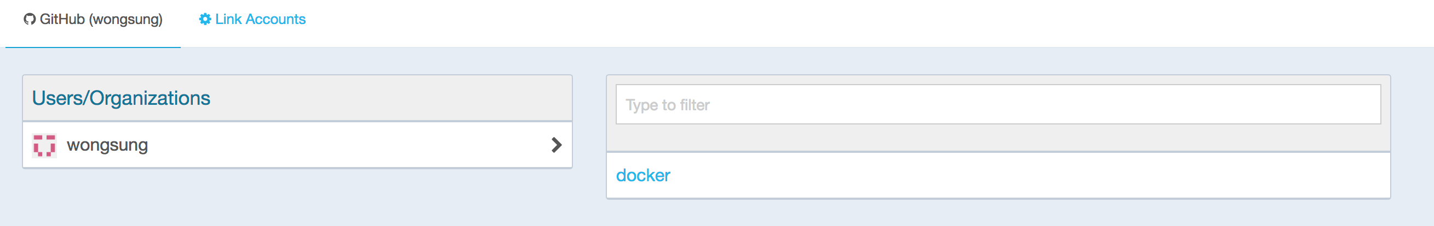This screenshot has width=1434, height=226.
Task: Click the docker repository list row
Action: pyautogui.click(x=998, y=175)
